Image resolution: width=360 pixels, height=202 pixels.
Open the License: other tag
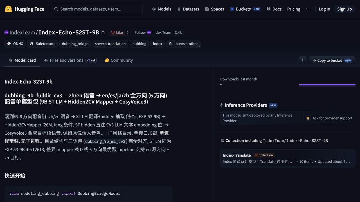183,44
